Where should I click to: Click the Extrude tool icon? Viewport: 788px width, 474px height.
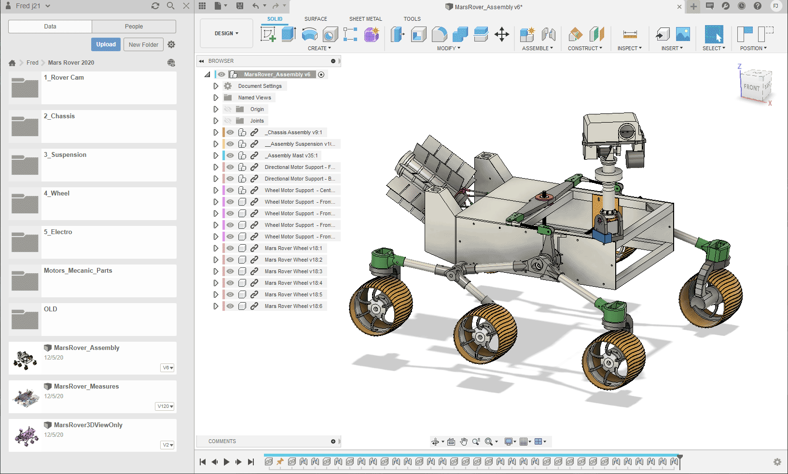click(289, 34)
